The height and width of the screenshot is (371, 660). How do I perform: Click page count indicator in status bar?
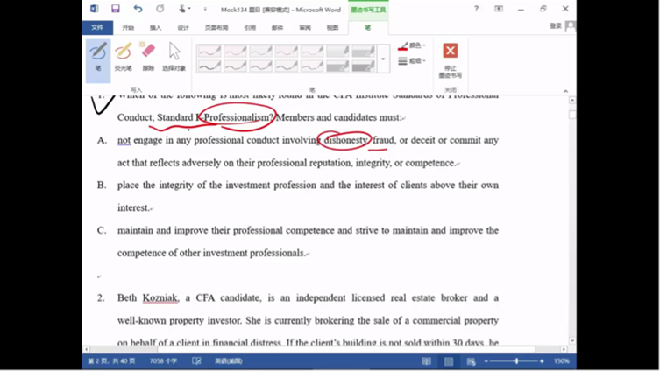click(x=111, y=360)
